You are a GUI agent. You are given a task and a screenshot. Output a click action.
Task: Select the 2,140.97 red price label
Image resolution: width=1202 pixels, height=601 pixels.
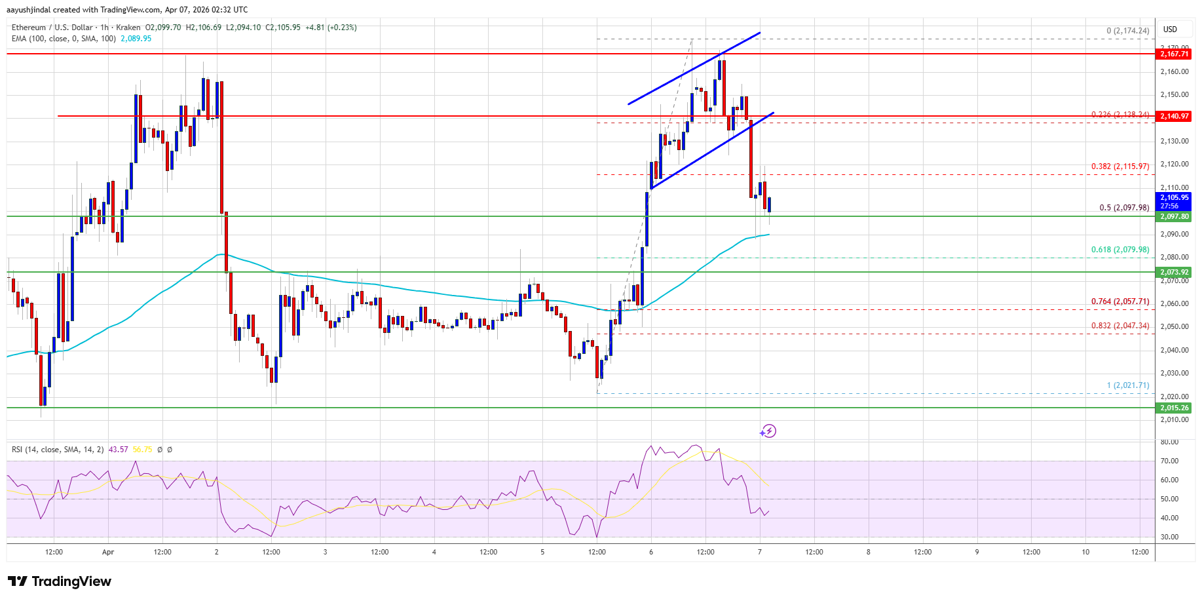[1174, 116]
